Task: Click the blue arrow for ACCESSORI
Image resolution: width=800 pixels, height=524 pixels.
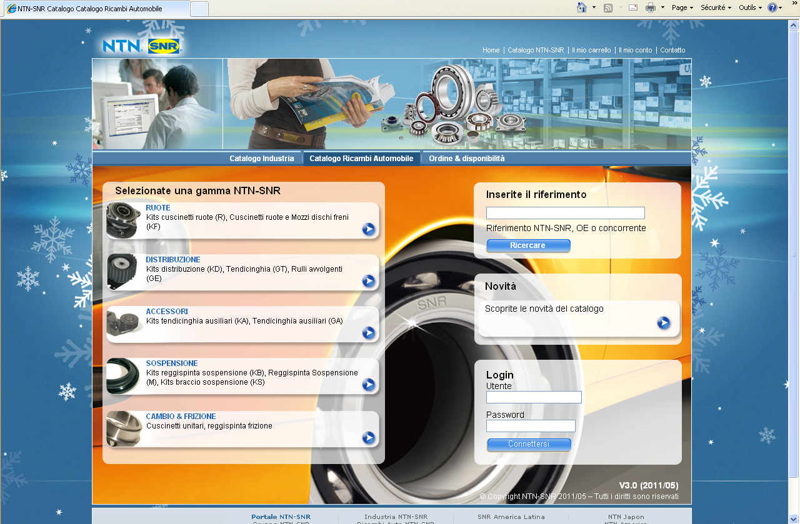Action: tap(369, 333)
